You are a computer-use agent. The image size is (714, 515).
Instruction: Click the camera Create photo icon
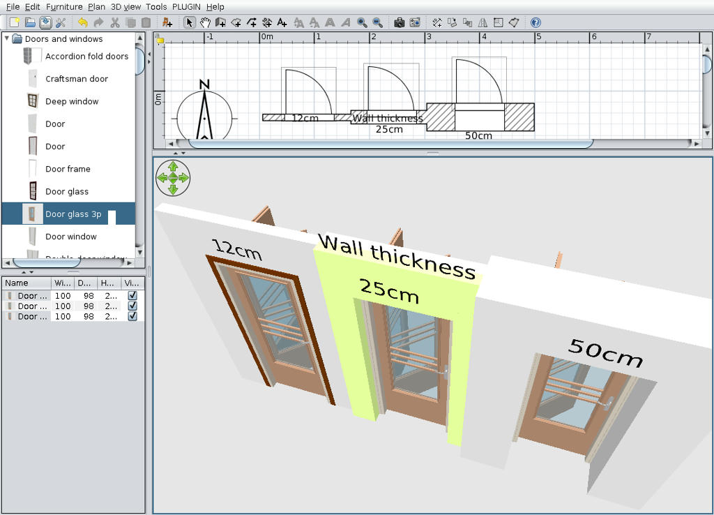399,22
